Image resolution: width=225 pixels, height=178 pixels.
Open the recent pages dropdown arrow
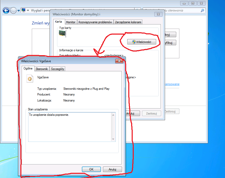point(19,11)
